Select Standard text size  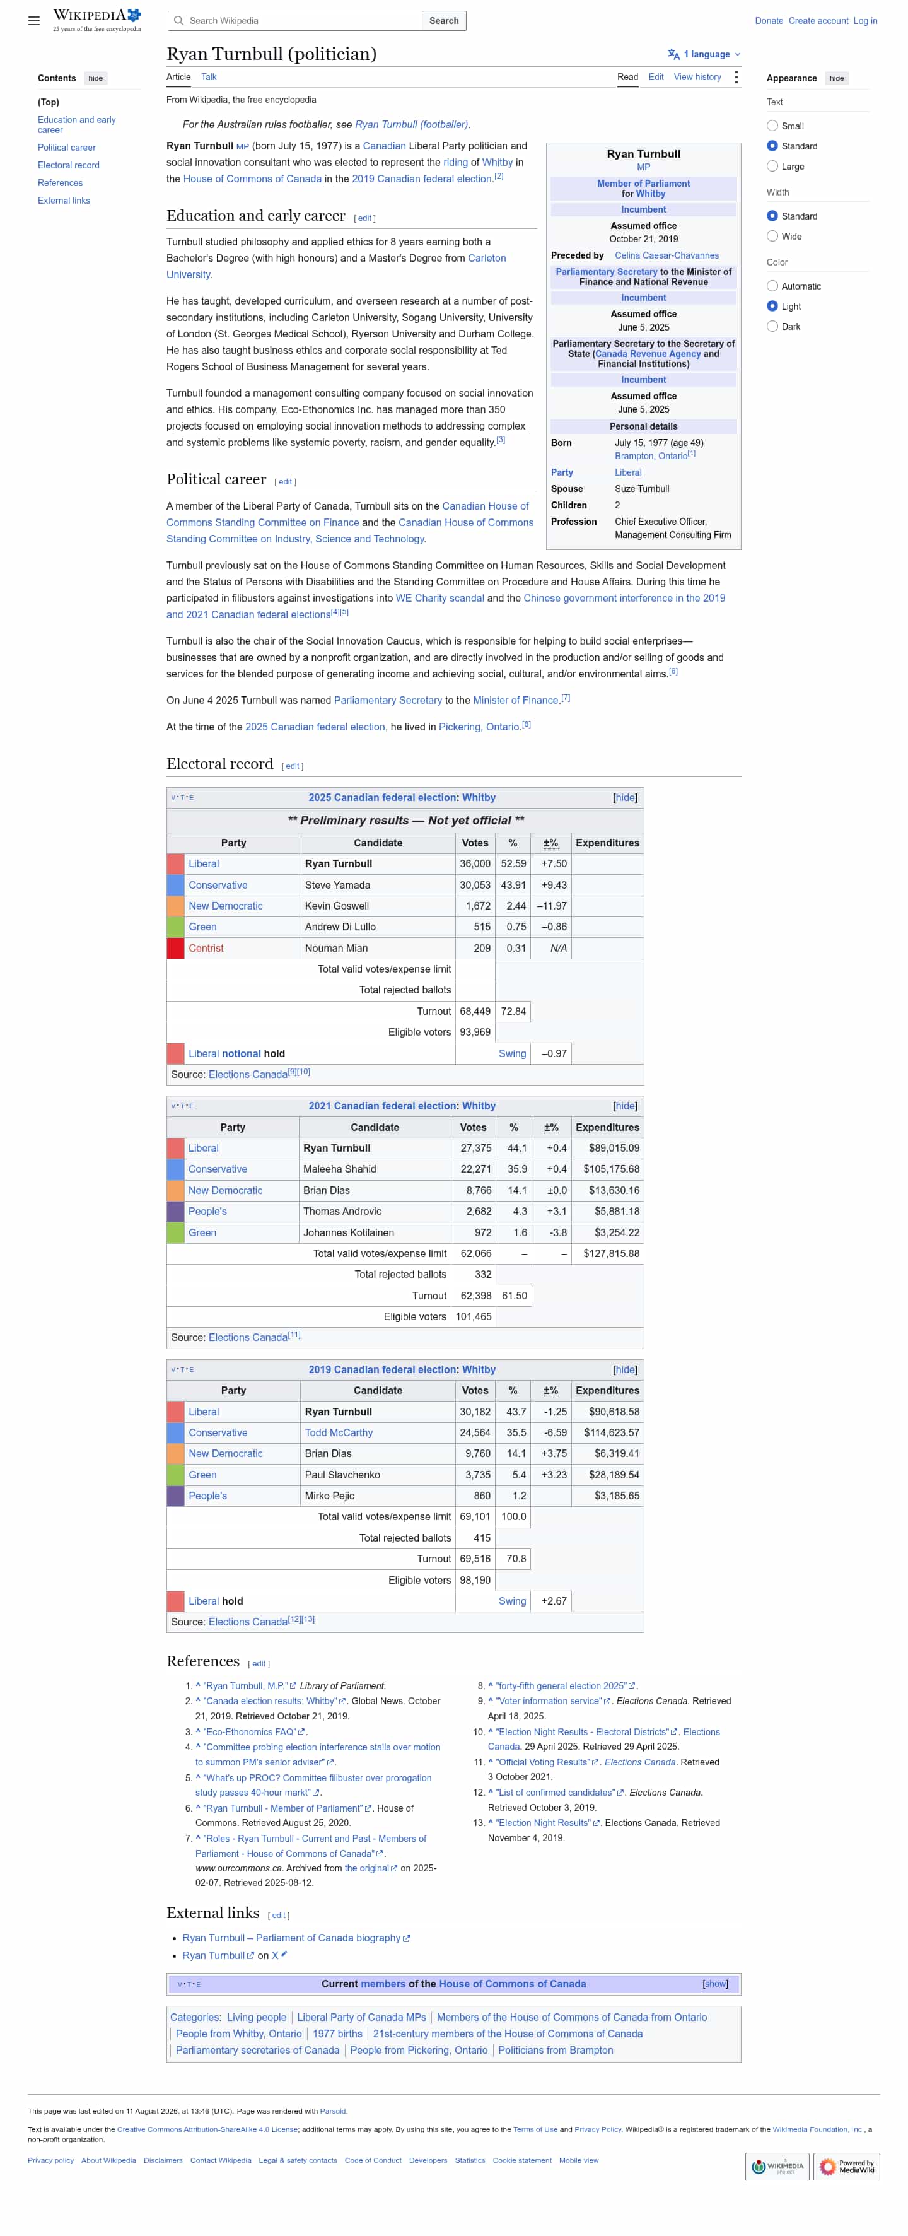(x=772, y=146)
